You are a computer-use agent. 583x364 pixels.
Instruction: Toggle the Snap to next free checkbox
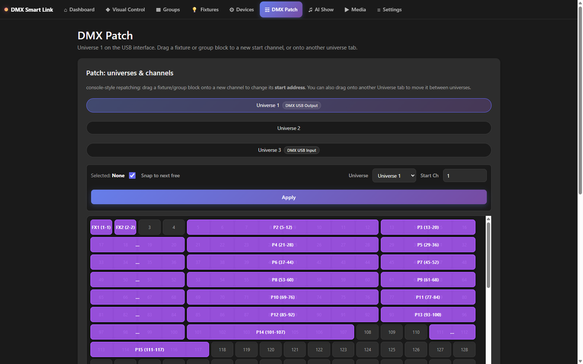click(132, 175)
